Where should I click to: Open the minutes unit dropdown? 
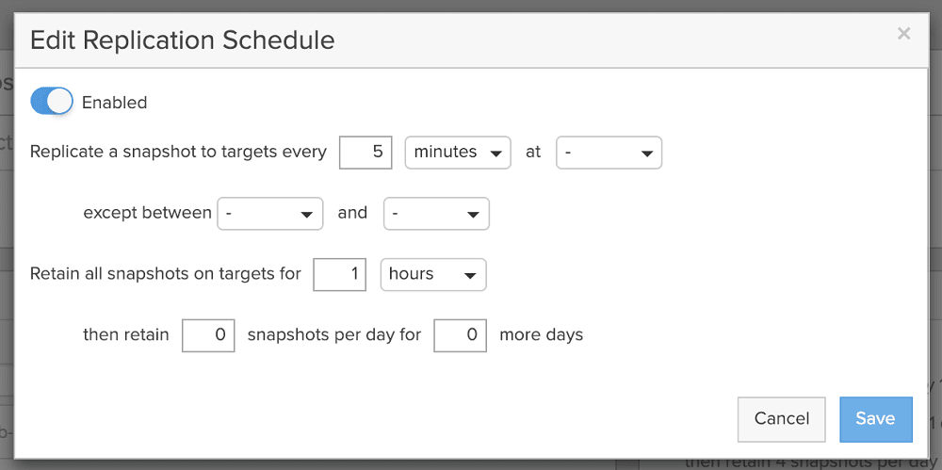tap(458, 153)
